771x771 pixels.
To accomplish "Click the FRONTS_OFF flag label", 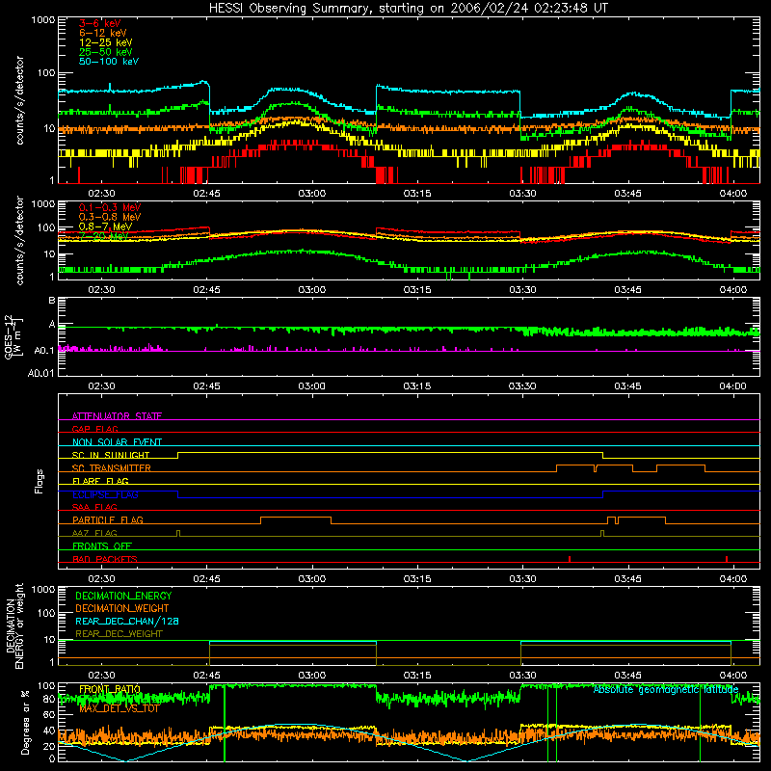I will coord(102,546).
